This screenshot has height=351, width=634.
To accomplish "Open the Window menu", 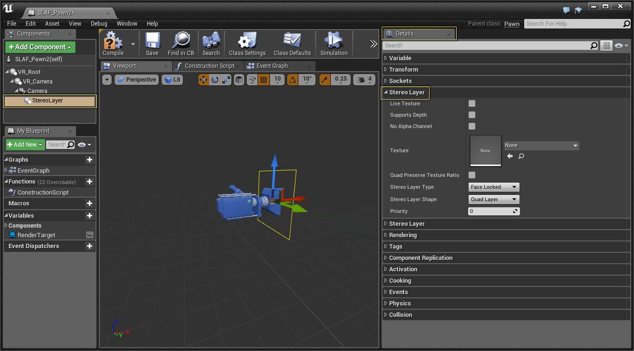I will coord(127,23).
